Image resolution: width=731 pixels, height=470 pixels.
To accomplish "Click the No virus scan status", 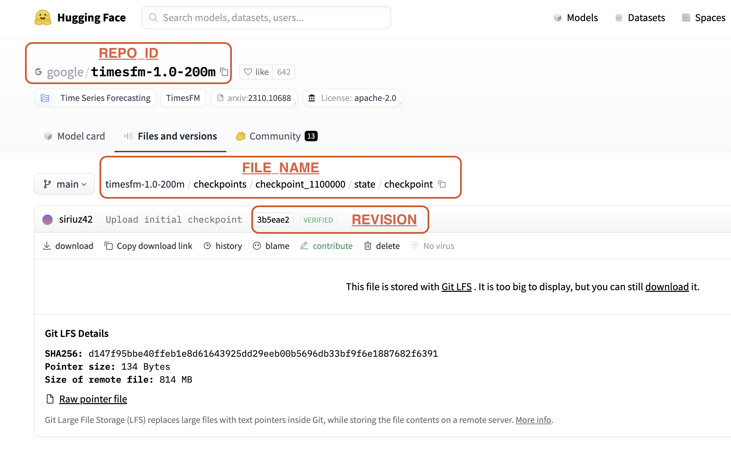I will (x=433, y=246).
